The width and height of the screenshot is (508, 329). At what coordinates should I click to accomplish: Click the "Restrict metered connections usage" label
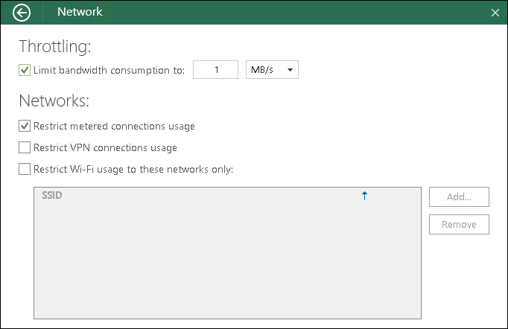pos(114,126)
